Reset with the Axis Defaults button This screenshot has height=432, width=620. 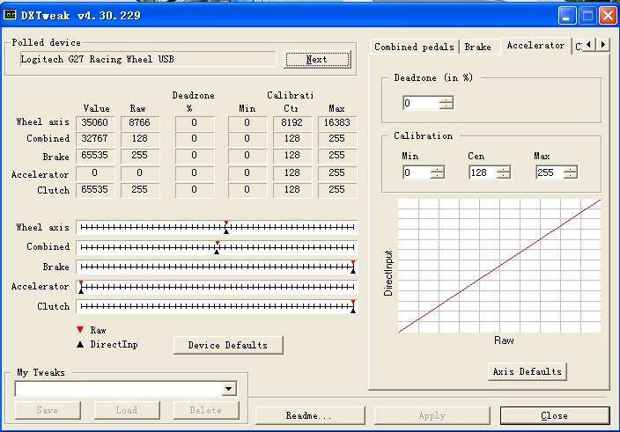click(527, 371)
